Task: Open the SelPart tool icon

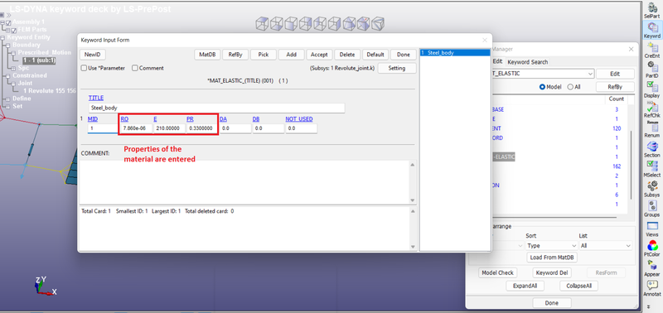Action: click(651, 8)
